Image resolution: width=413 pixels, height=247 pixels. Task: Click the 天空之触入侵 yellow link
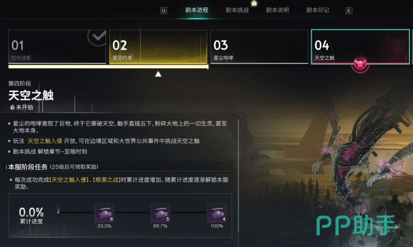[45, 141]
